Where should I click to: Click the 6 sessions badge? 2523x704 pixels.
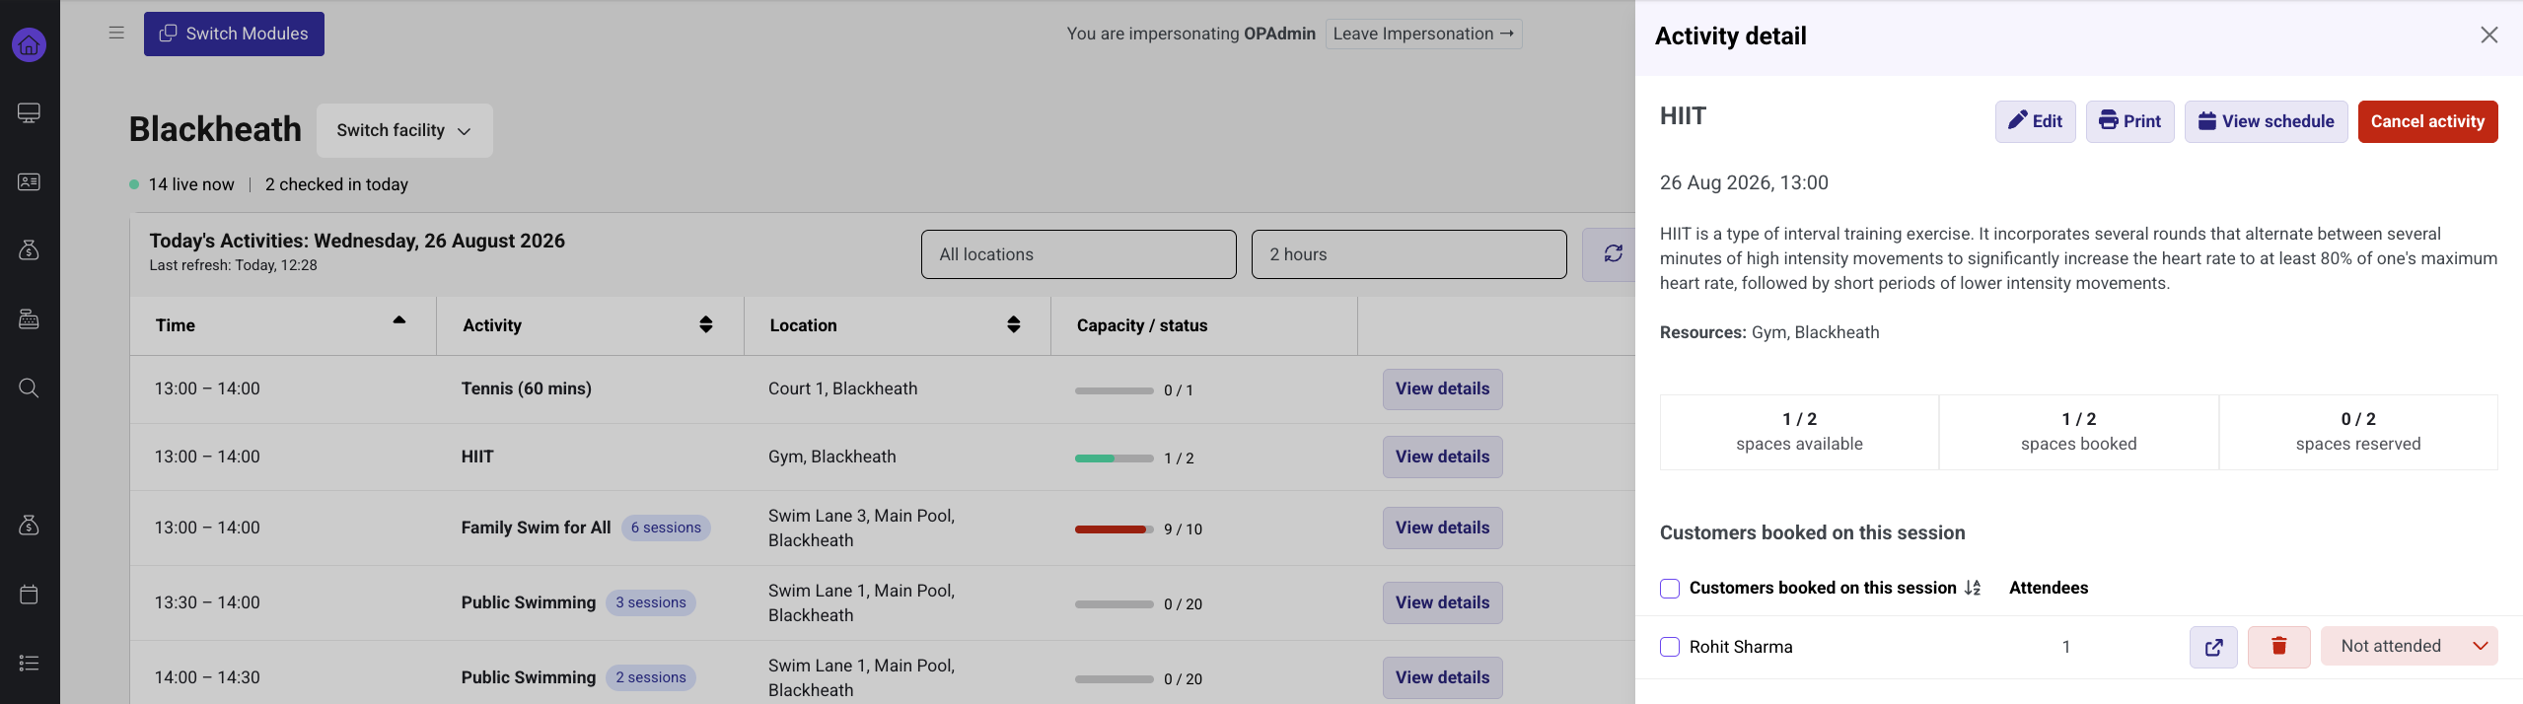[x=666, y=528]
